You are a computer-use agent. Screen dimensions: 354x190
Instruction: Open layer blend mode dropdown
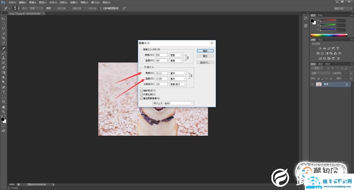321,73
